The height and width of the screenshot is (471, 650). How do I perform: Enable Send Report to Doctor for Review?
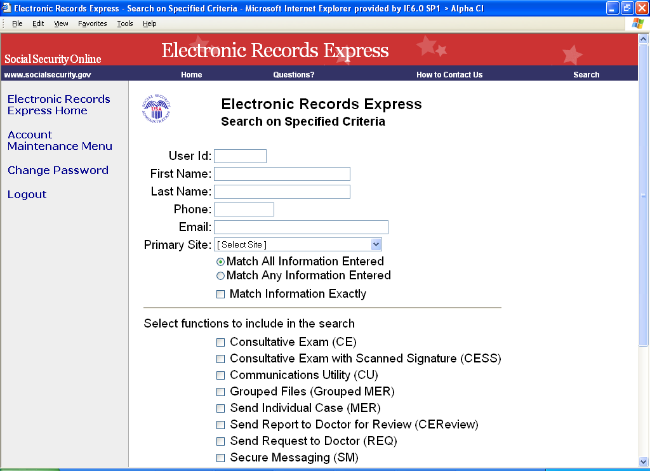tap(220, 425)
